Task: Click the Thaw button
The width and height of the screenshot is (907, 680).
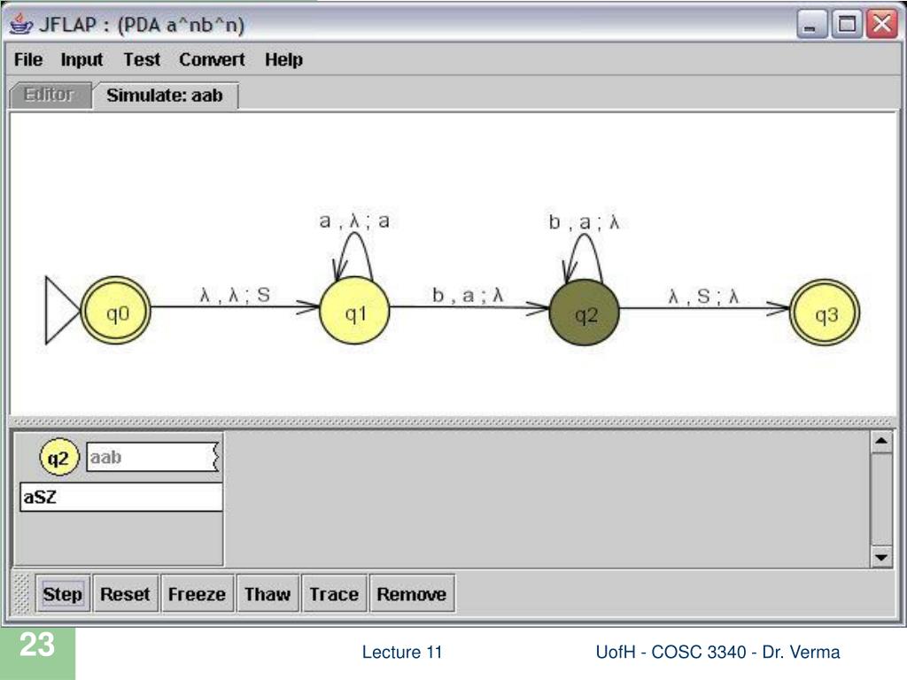Action: tap(267, 594)
